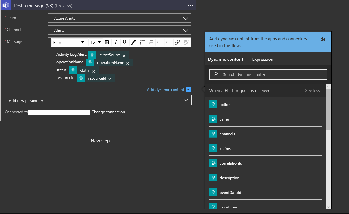Insert the eventDataId dynamic content
The width and height of the screenshot is (349, 214).
pos(266,193)
